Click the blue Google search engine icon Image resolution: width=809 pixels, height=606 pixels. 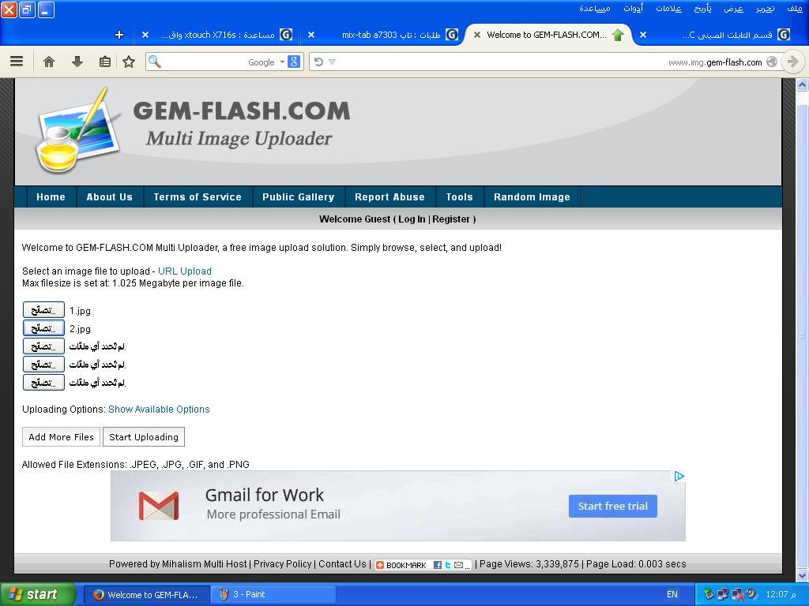click(x=294, y=62)
